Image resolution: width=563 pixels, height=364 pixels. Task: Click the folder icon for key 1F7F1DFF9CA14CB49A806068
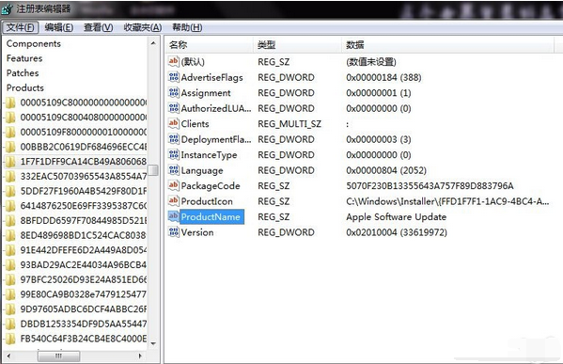[x=10, y=162]
